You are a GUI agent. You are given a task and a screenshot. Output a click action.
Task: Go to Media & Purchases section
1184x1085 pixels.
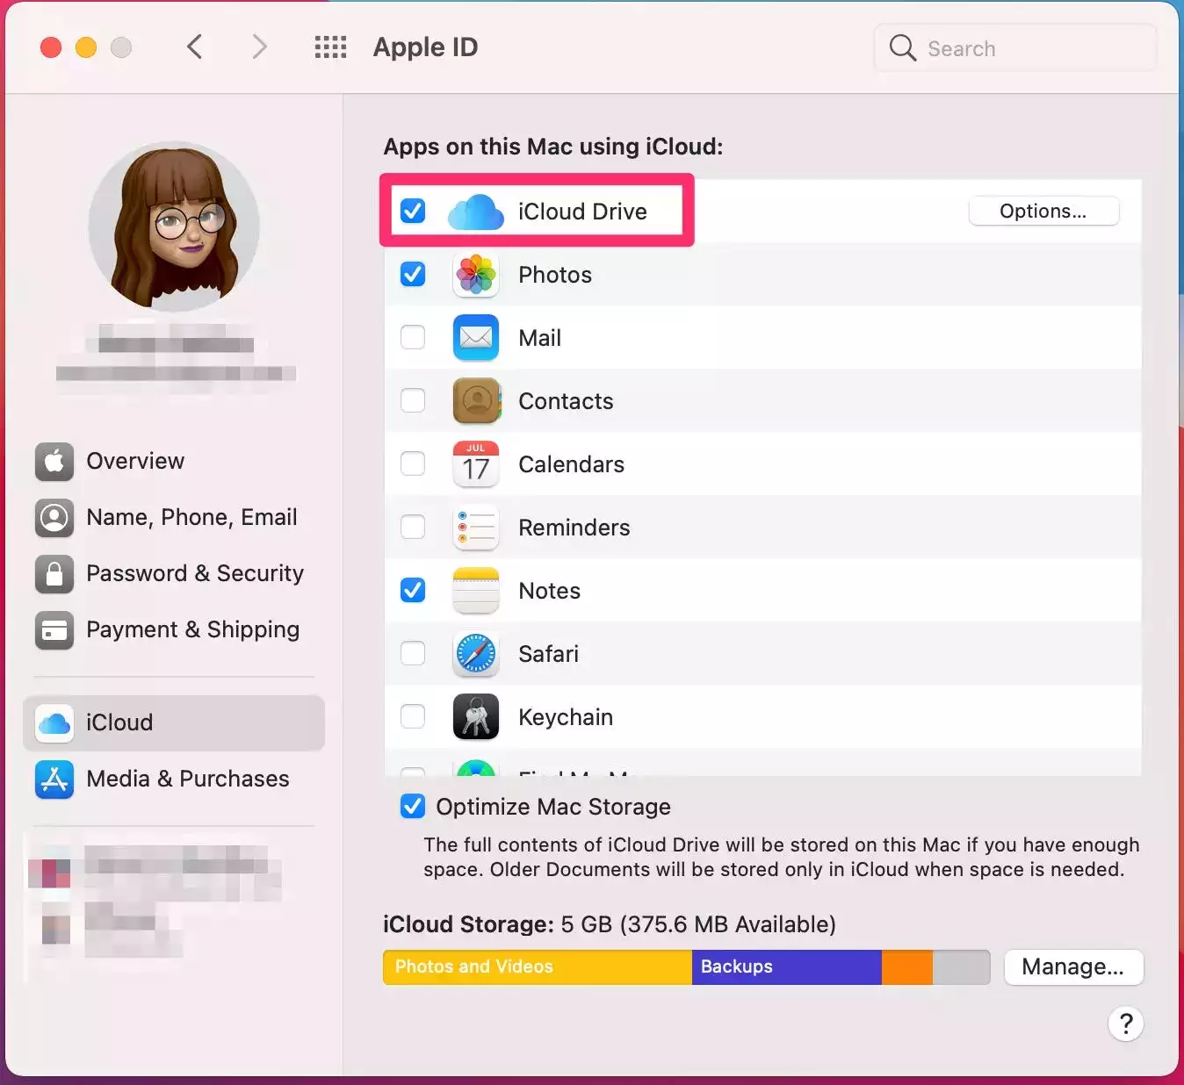(187, 779)
